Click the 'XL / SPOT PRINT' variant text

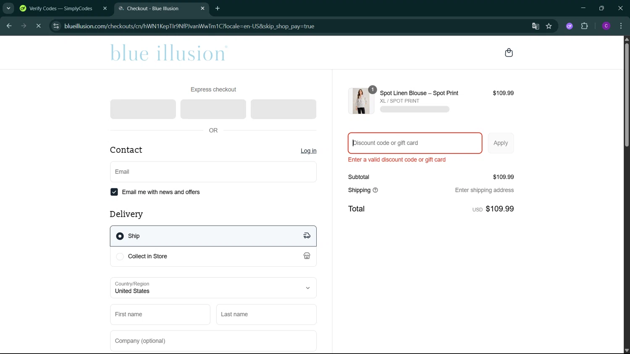pos(399,101)
